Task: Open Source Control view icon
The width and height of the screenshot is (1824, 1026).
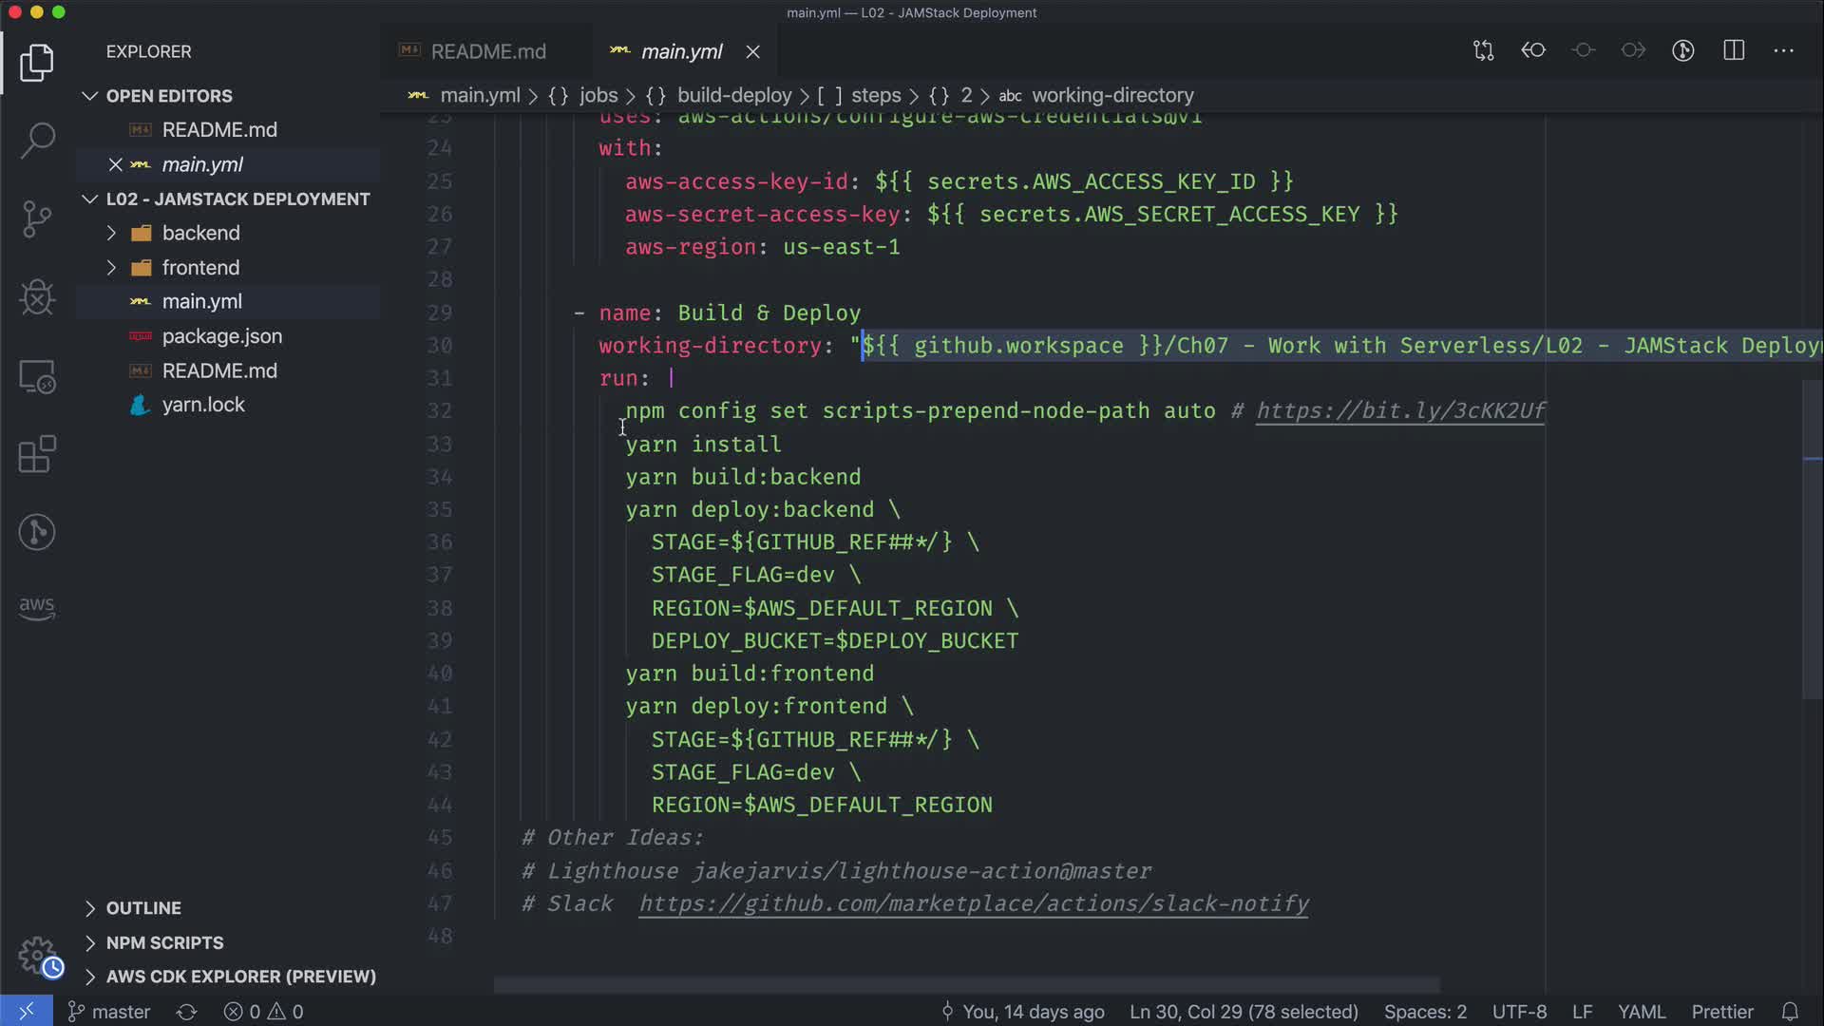Action: tap(37, 219)
